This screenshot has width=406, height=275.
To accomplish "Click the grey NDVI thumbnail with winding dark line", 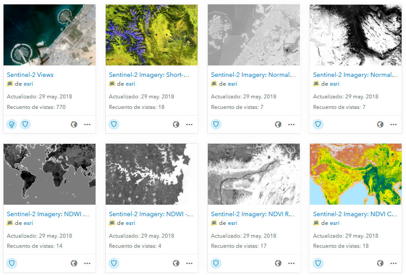I will click(254, 174).
